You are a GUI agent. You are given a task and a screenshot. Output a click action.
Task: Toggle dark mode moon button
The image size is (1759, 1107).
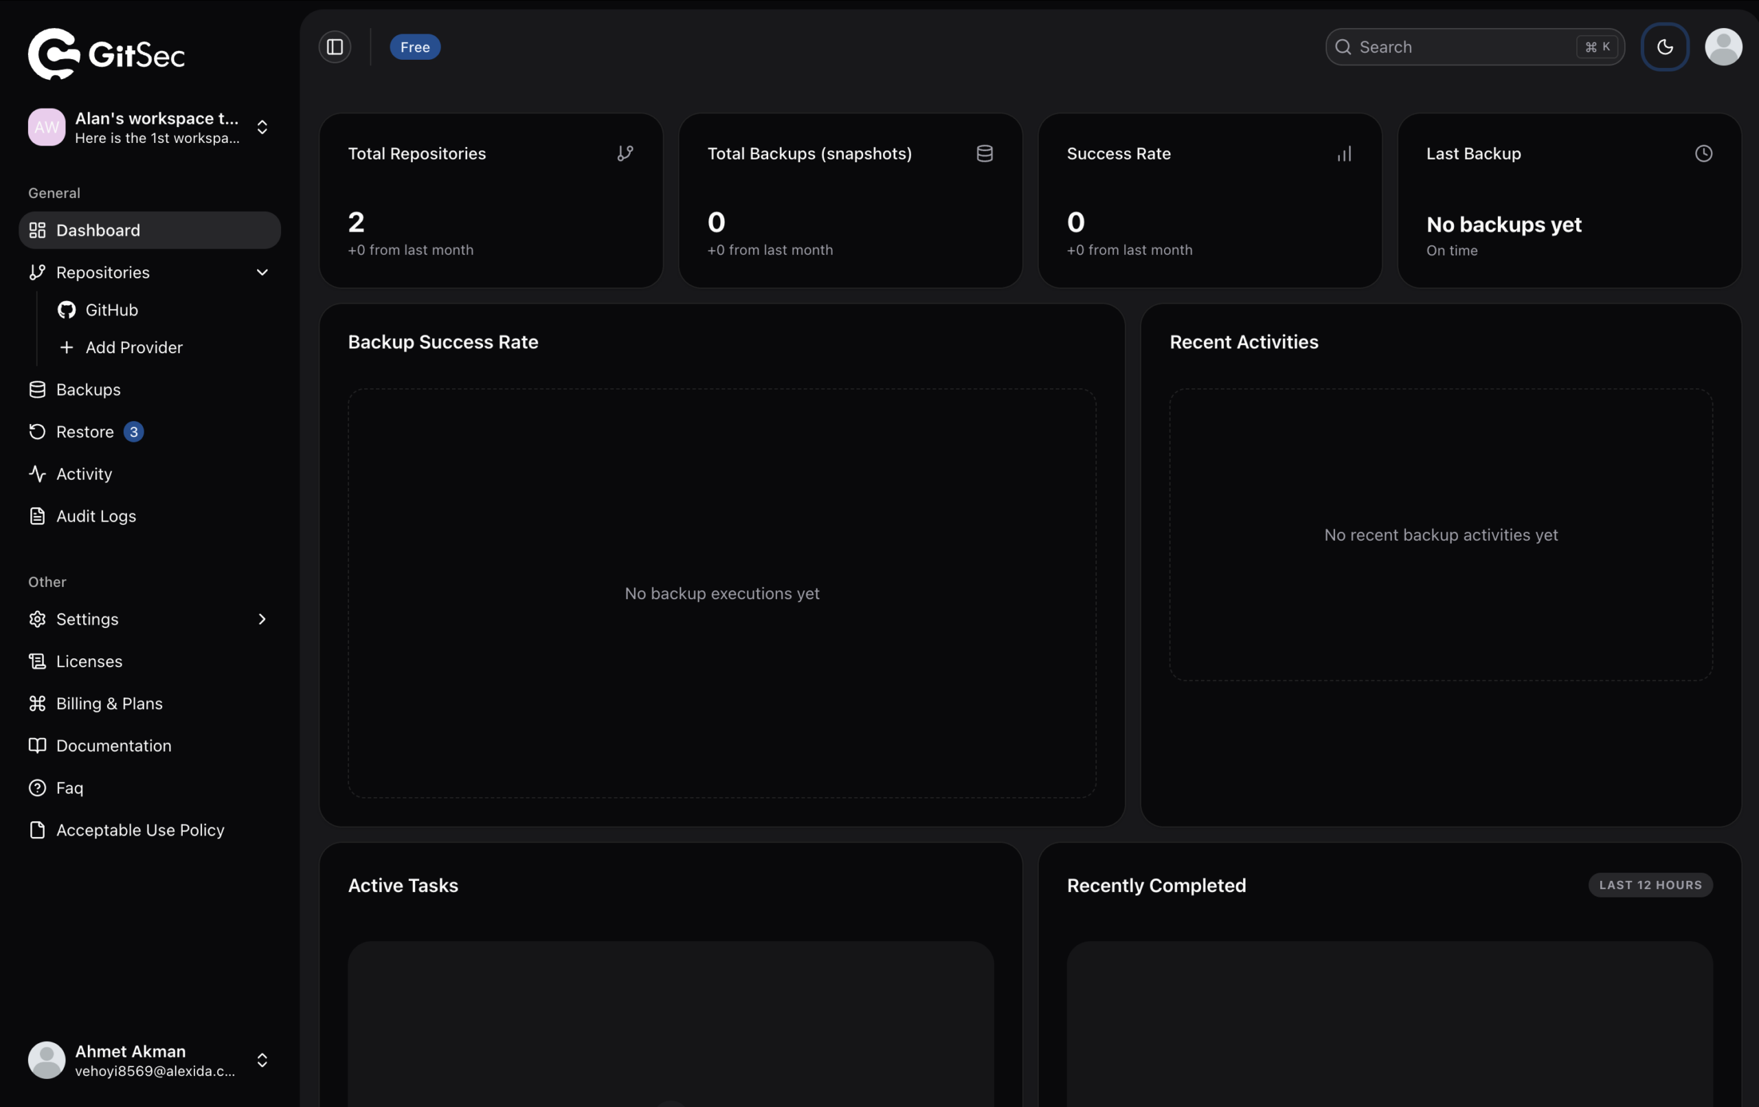click(x=1665, y=47)
